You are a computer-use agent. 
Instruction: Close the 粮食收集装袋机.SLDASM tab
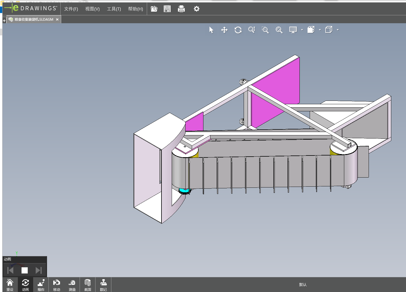point(57,19)
